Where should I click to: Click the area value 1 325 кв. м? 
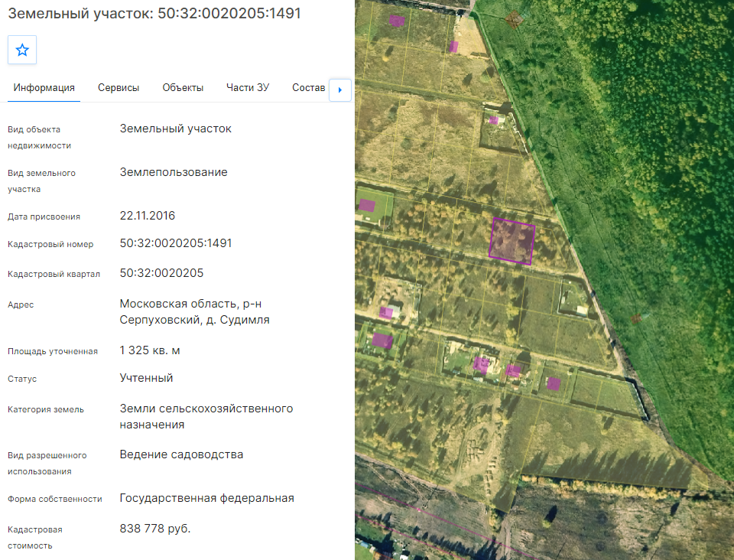point(150,350)
